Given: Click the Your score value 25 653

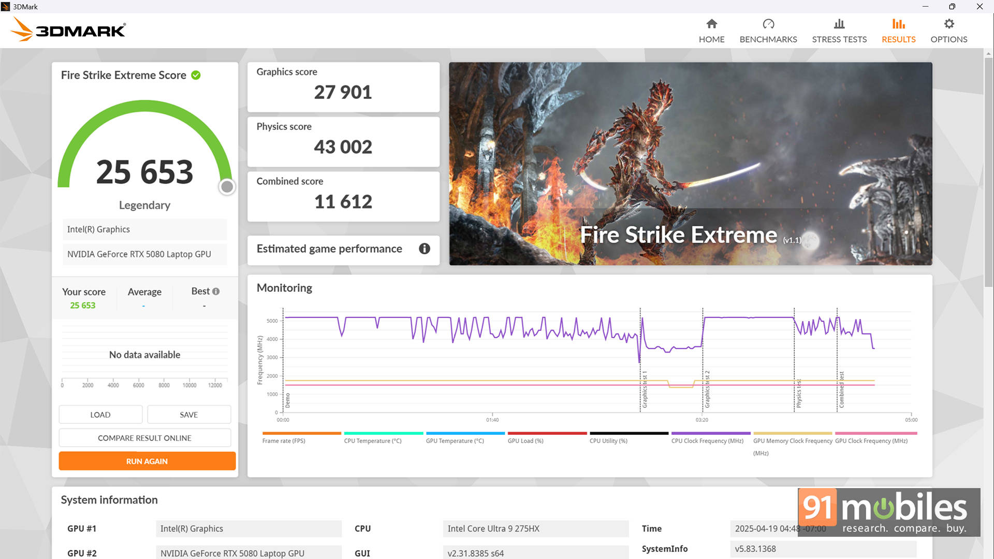Looking at the screenshot, I should click(83, 305).
